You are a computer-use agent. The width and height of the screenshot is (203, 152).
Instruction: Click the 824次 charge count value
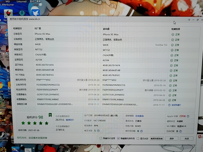click(138, 126)
